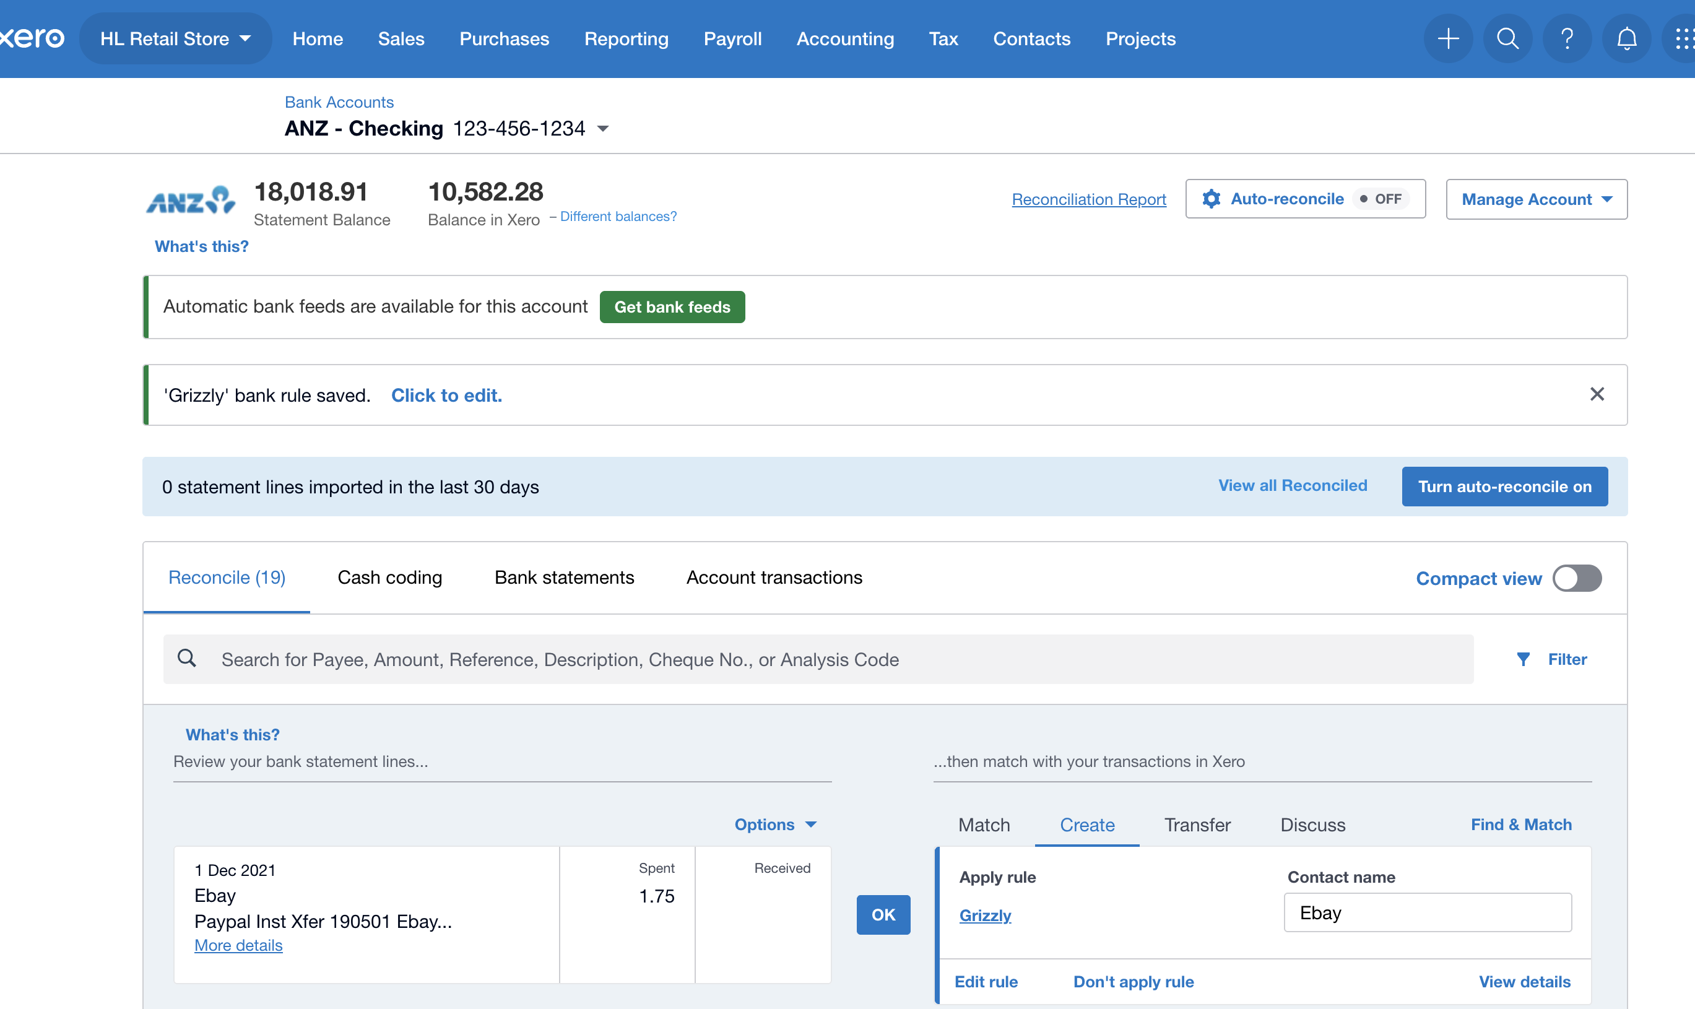Expand the HL Retail Store organisation menu

[175, 39]
